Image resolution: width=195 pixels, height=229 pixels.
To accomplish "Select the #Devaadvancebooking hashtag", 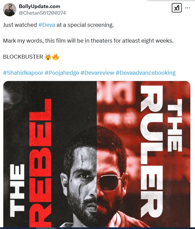I will (x=146, y=73).
